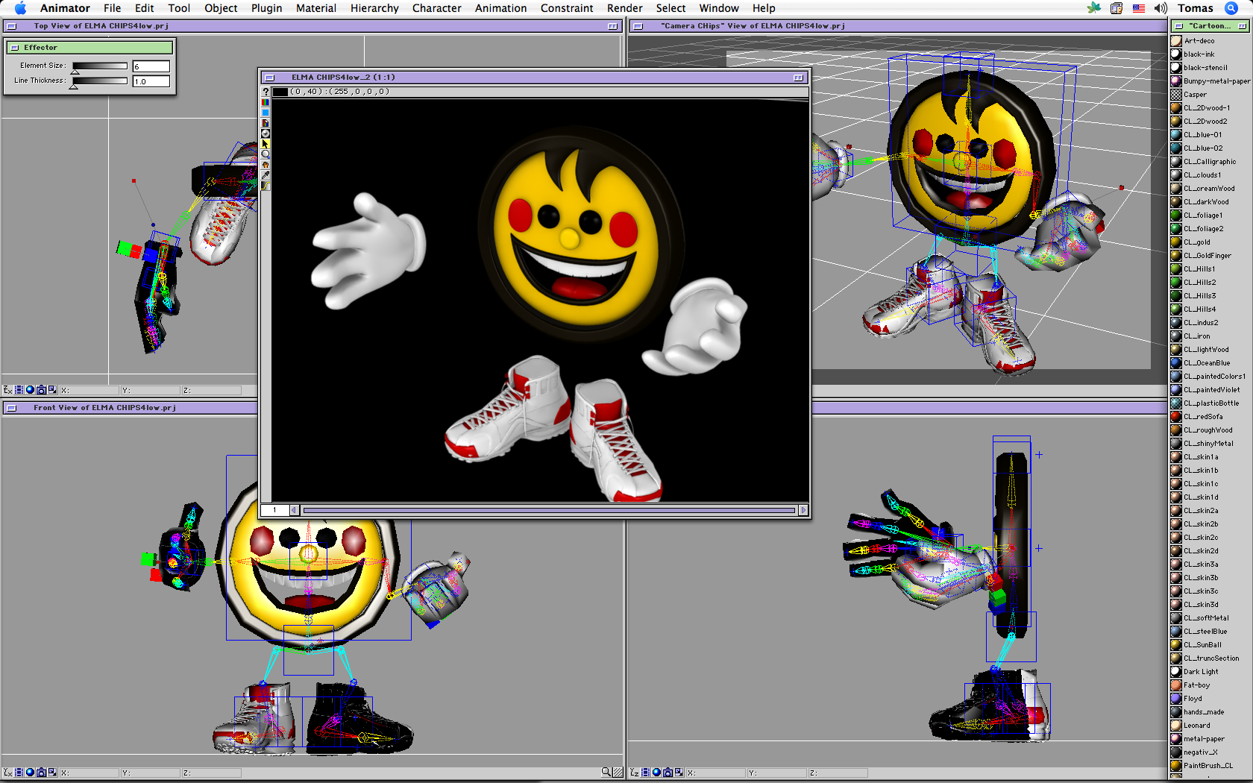Adjust the Element Size slider
The width and height of the screenshot is (1253, 783).
point(75,69)
